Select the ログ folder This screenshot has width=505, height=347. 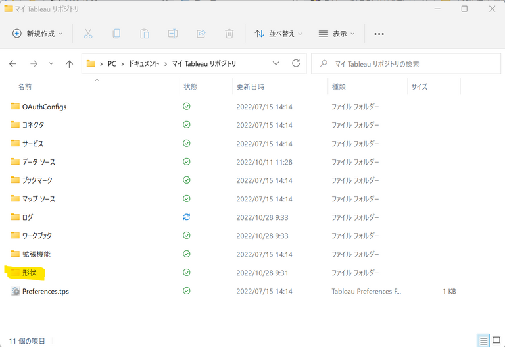(28, 217)
